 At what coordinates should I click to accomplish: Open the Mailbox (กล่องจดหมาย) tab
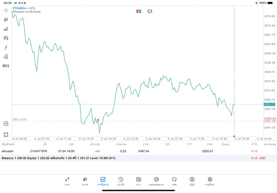click(156, 181)
